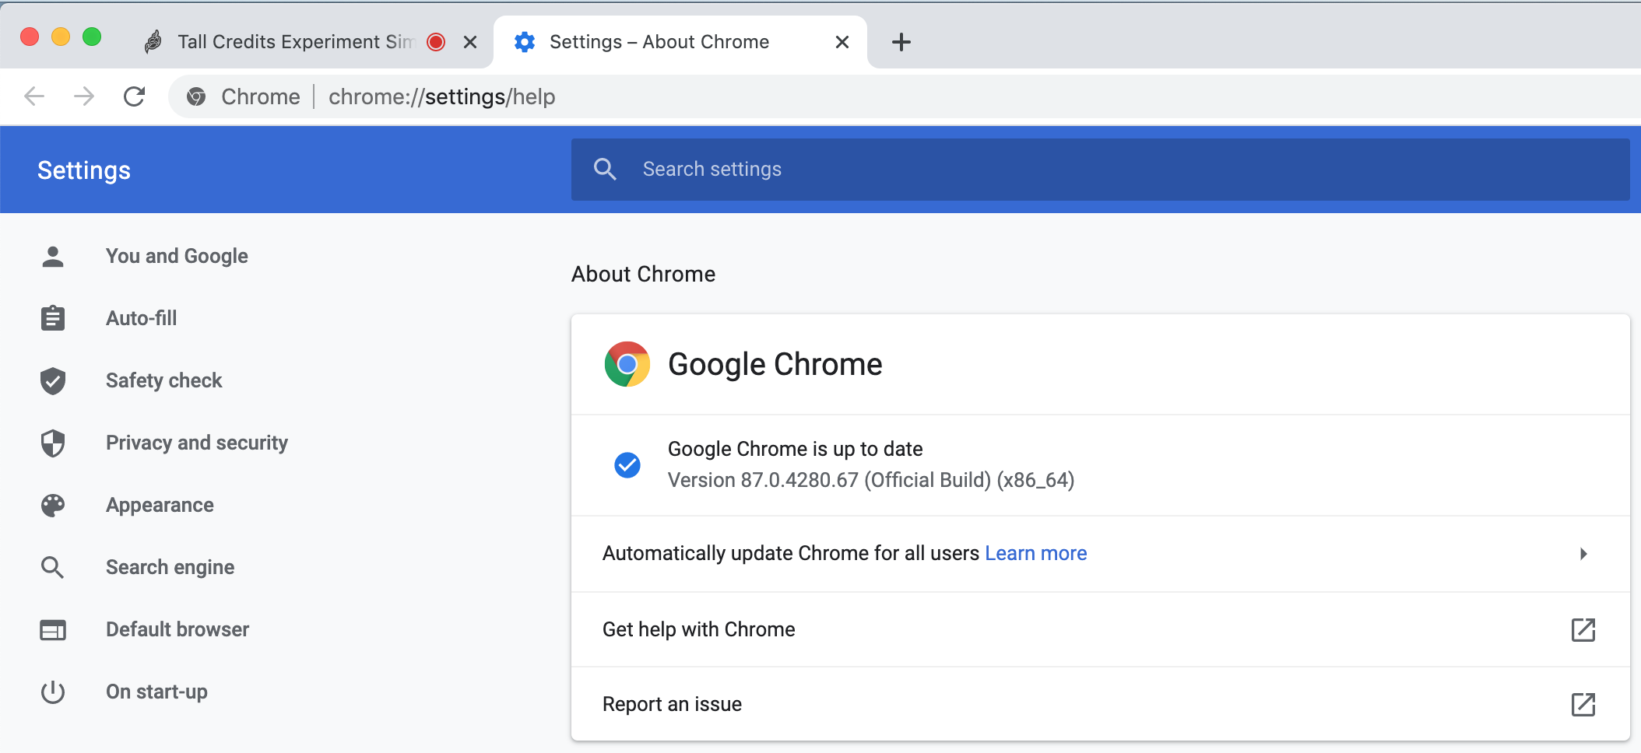1641x753 pixels.
Task: Click the version number text
Action: [871, 480]
